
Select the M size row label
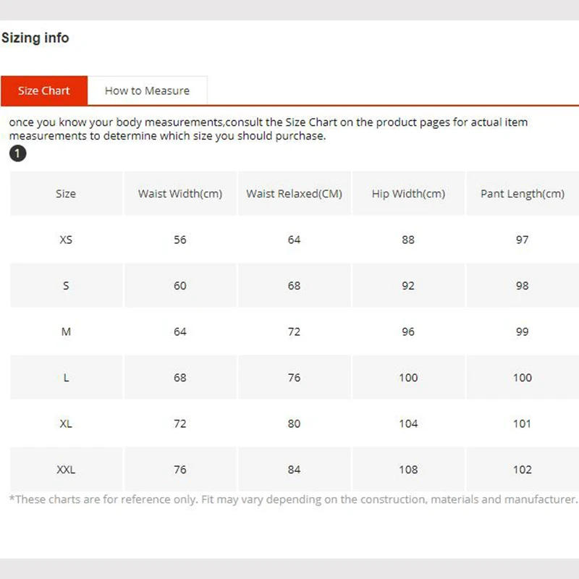pos(66,331)
